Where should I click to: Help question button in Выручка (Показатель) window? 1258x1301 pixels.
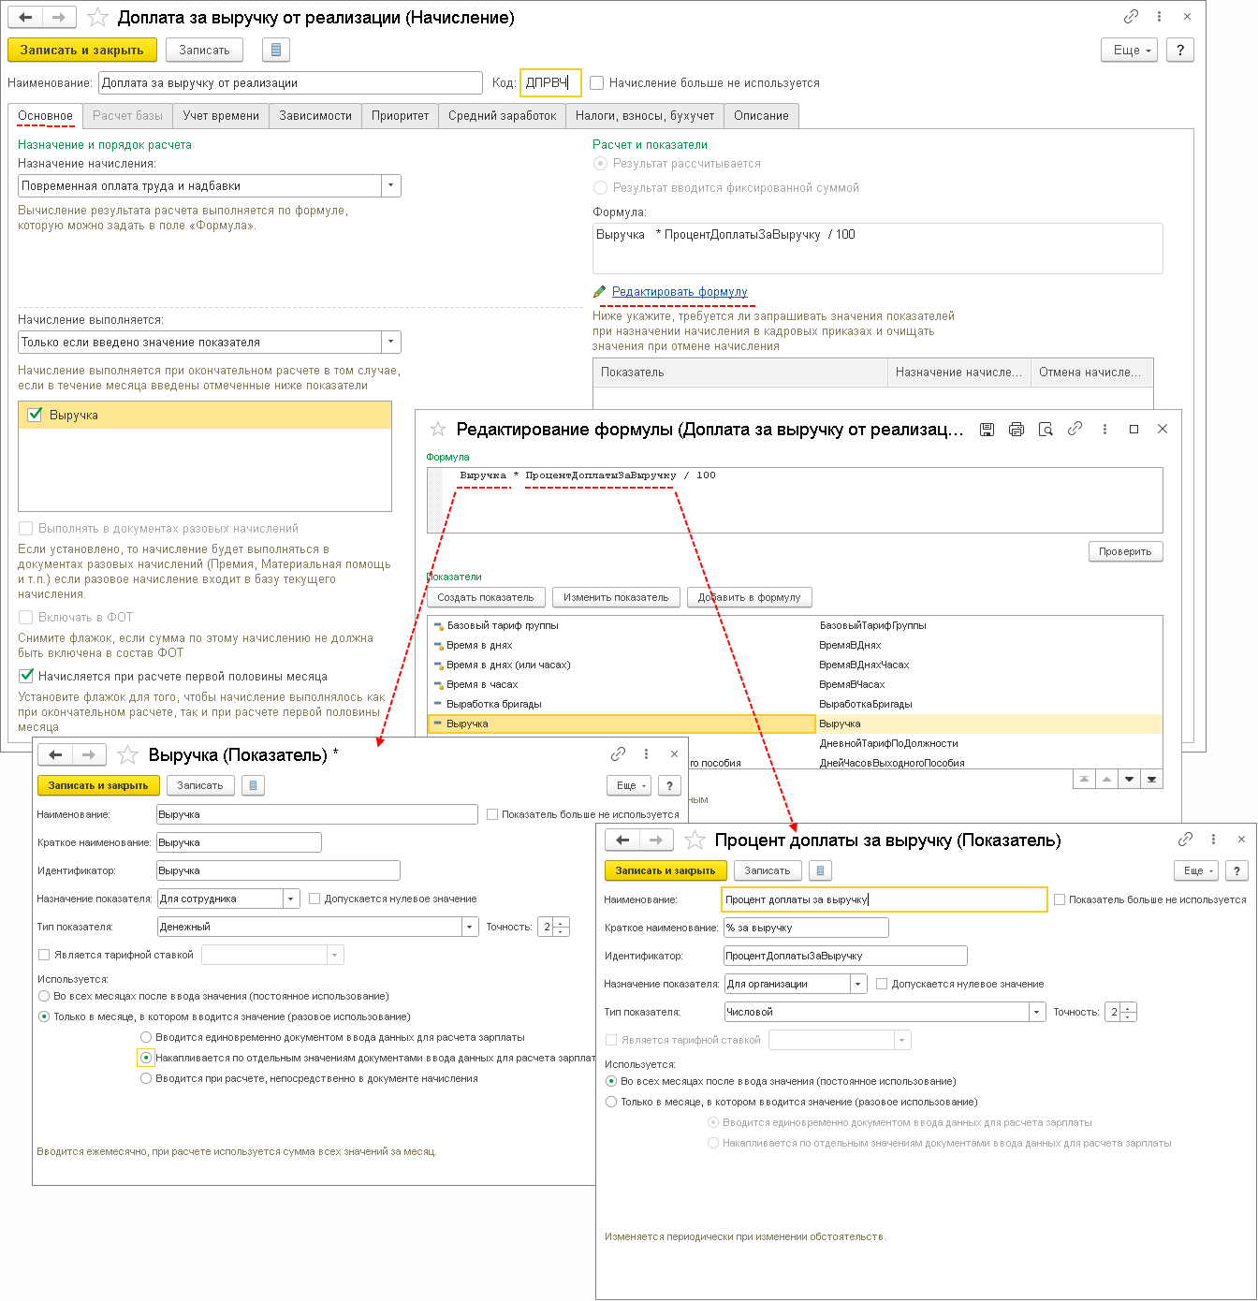[669, 785]
